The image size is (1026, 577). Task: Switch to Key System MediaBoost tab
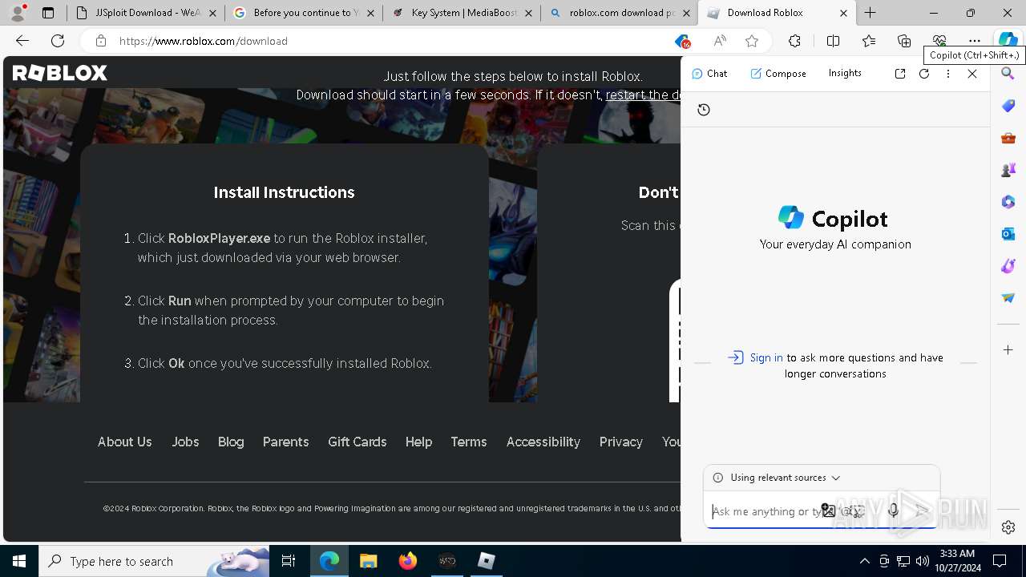point(461,13)
